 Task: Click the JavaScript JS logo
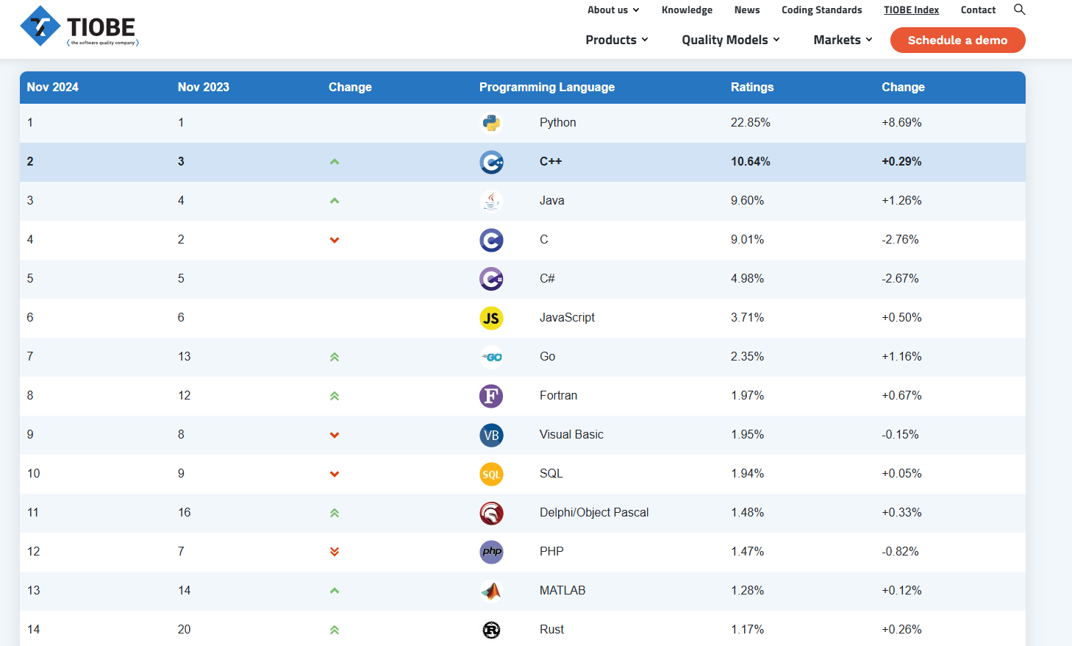pyautogui.click(x=491, y=318)
